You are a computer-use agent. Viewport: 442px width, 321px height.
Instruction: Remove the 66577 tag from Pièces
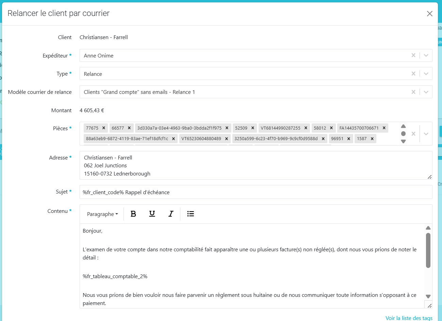pyautogui.click(x=129, y=128)
